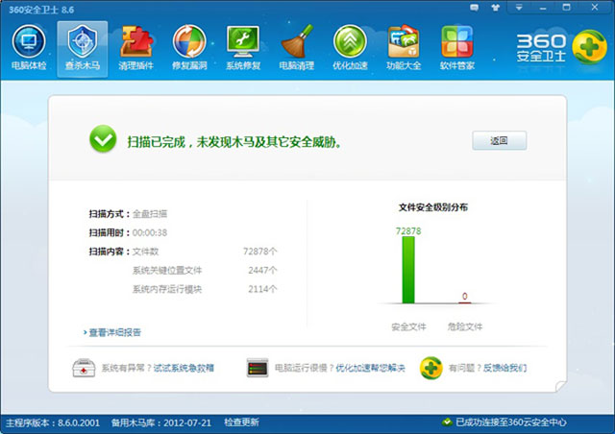Click the 备用木马库 2012-07-21 text

coord(161,422)
